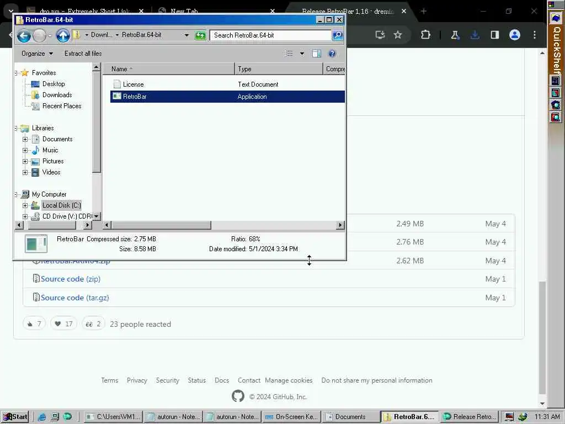Switch to C:\Users\VM1 taskbar button
The image size is (565, 424).
(114, 417)
